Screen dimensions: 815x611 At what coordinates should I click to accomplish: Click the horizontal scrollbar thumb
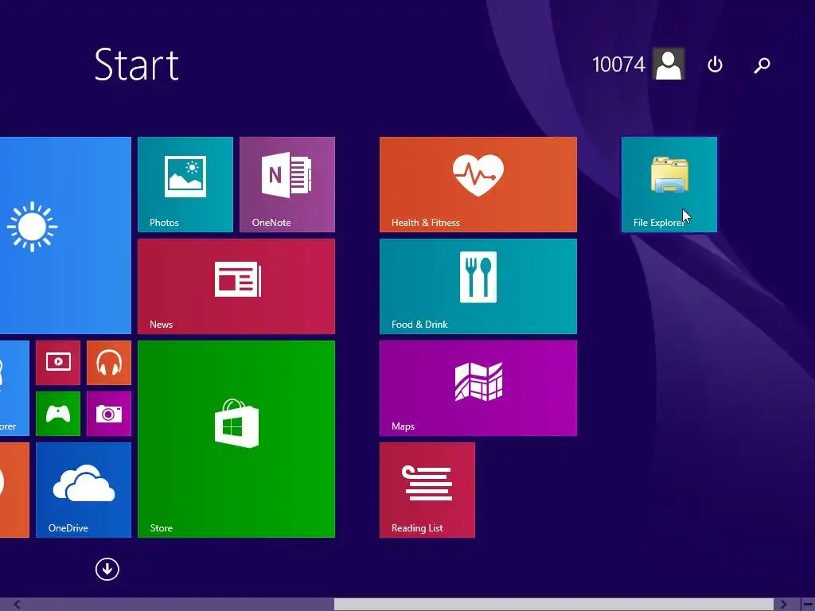point(554,605)
